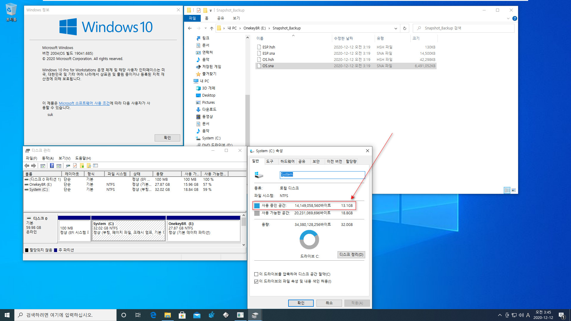
Task: Switch Explorer to large icons view icon
Action: [x=514, y=190]
